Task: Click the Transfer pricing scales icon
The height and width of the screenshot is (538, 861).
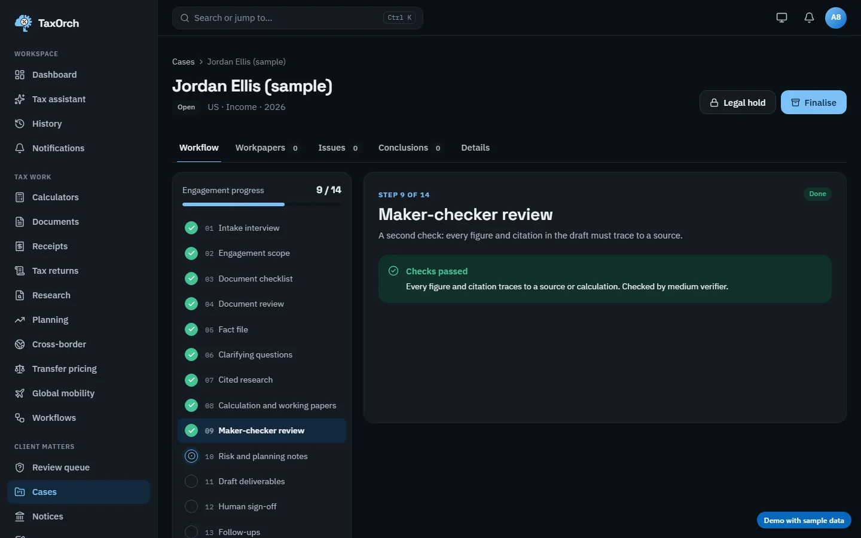Action: click(20, 369)
